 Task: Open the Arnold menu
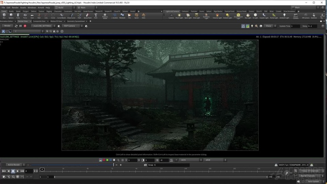click(41, 8)
